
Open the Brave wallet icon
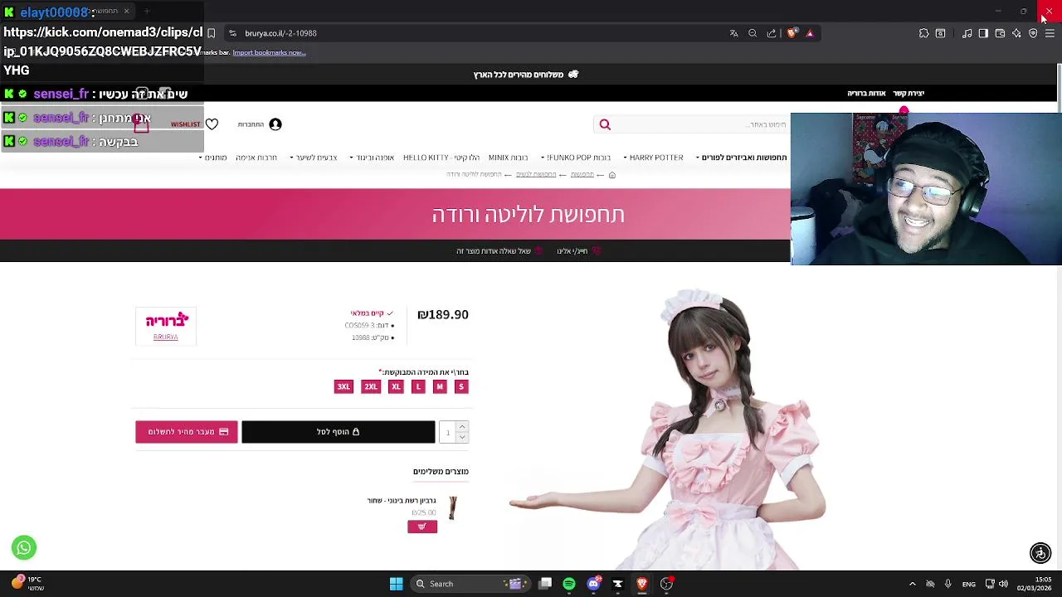point(1000,33)
